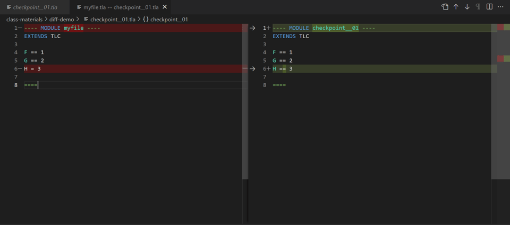The image size is (510, 225).
Task: Open the diff-demo breadcrumb folder
Action: 62,20
